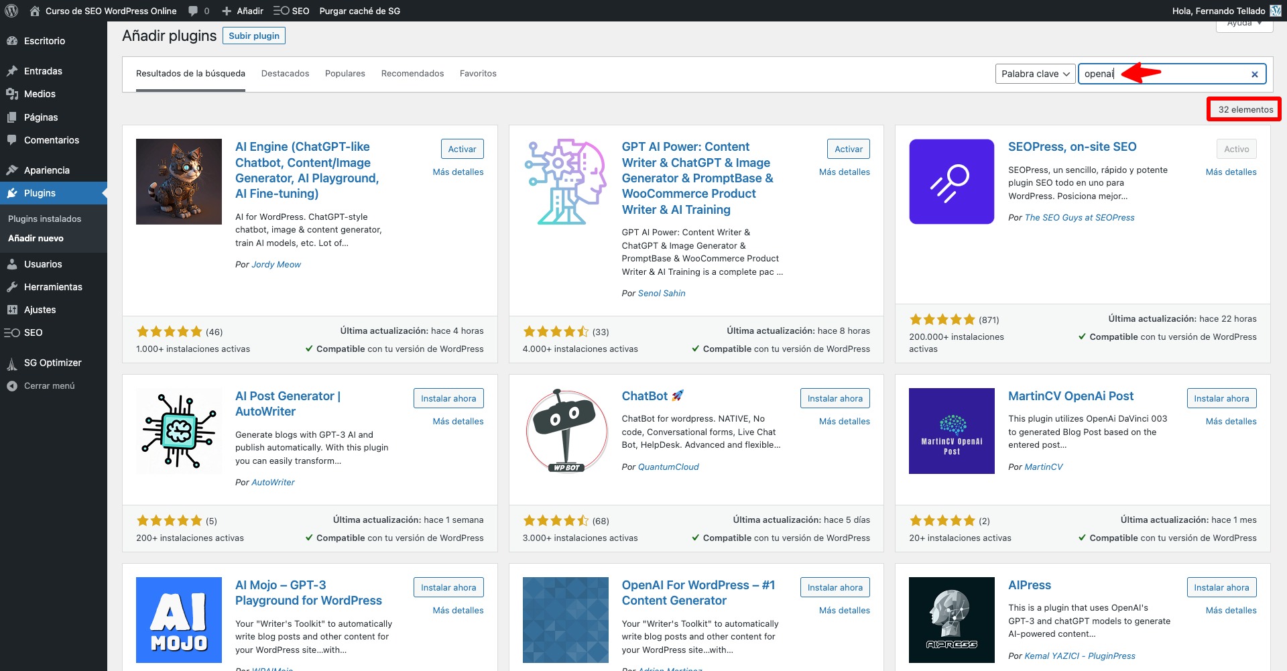
Task: Open SG Optimizer in sidebar
Action: (52, 363)
